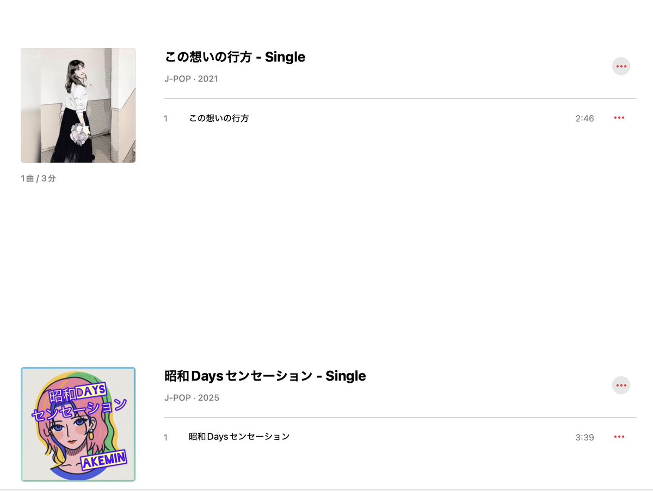
Task: Open the この想いの行方 - Single album title
Action: 235,57
